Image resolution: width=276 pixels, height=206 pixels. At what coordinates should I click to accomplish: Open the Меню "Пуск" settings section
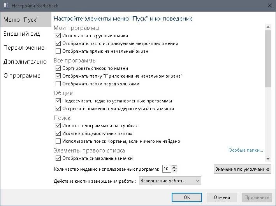click(x=26, y=19)
